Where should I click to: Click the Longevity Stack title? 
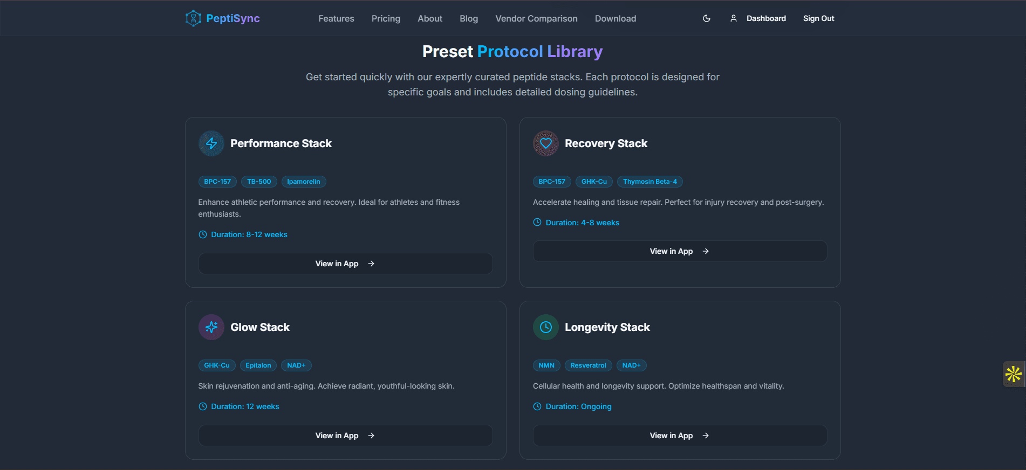click(x=607, y=327)
